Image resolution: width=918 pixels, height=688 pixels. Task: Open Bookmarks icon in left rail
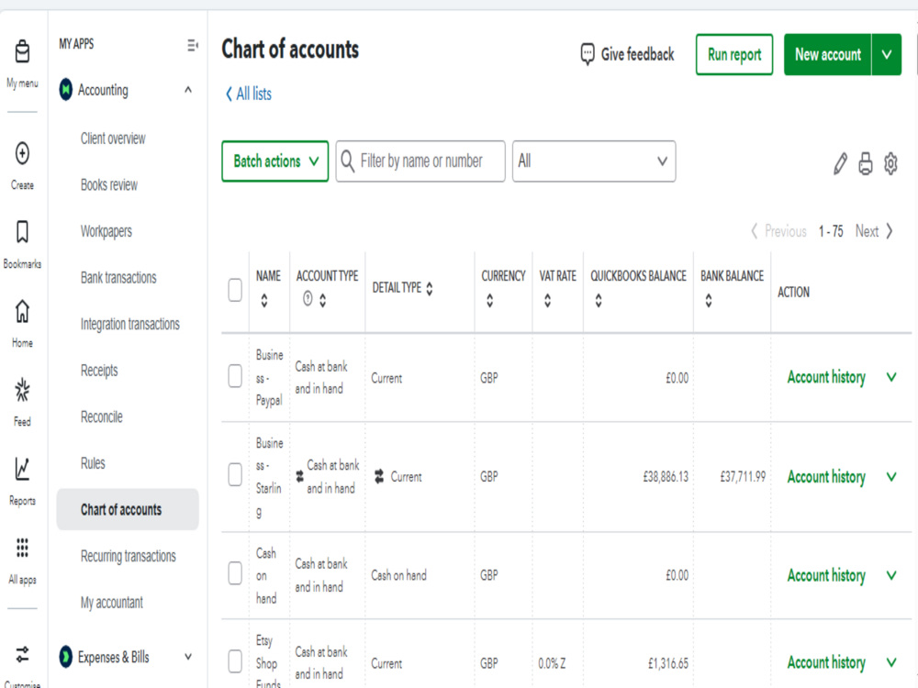pos(22,232)
